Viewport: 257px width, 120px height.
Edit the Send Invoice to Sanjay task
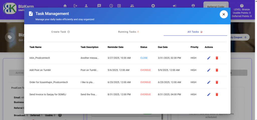(x=209, y=94)
